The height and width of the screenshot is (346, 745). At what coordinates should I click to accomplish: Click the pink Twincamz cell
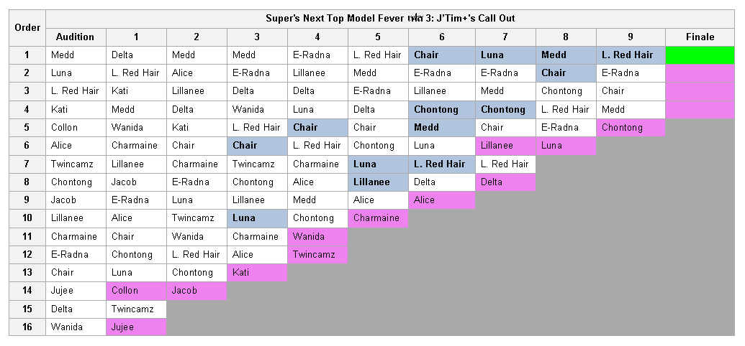(x=317, y=255)
